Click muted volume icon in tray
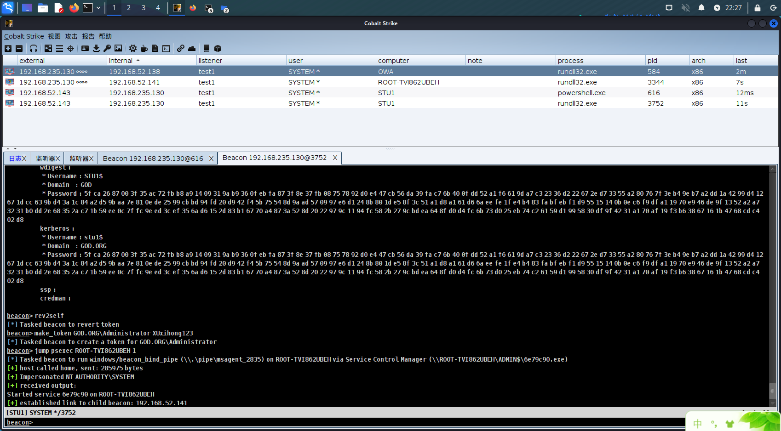 pos(685,8)
